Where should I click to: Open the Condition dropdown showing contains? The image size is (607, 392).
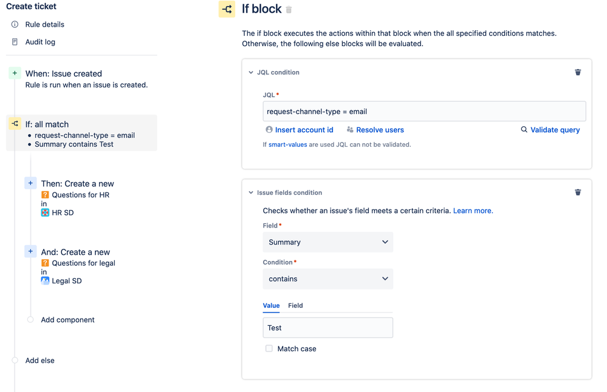pos(328,279)
